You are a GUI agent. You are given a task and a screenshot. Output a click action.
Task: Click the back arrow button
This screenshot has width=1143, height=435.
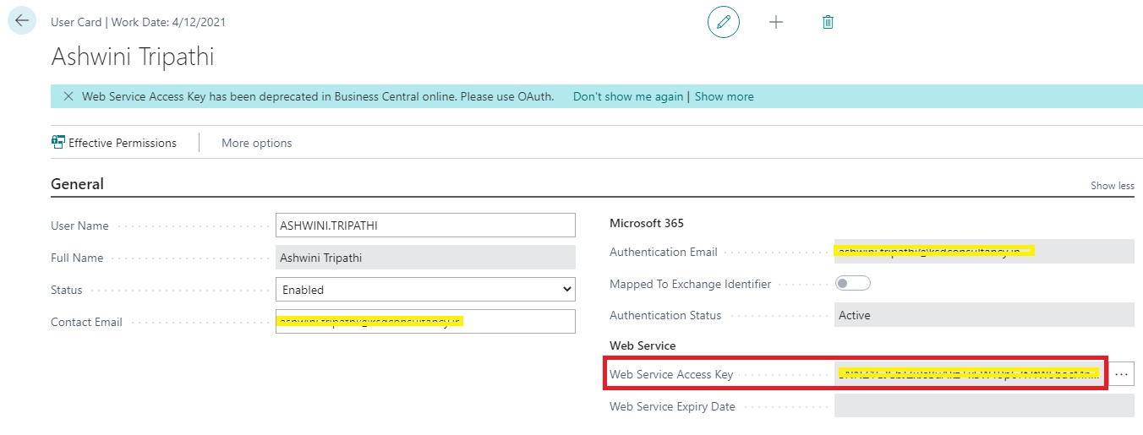pos(22,21)
